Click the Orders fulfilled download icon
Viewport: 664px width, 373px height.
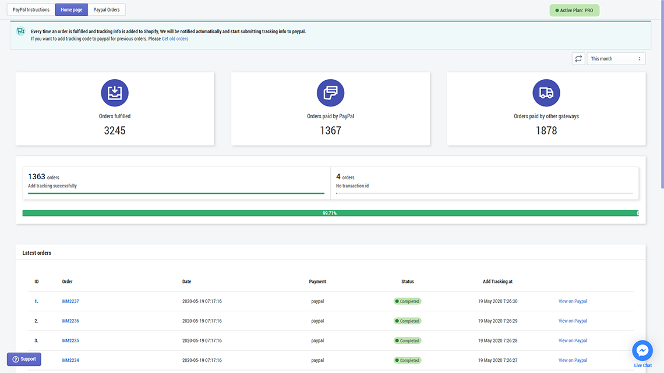[115, 93]
